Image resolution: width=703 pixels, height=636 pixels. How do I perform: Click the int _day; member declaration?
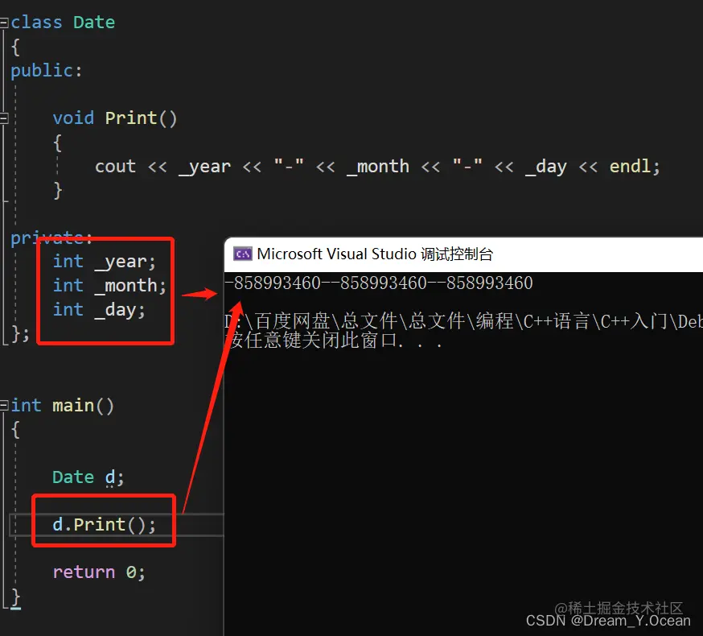coord(99,310)
